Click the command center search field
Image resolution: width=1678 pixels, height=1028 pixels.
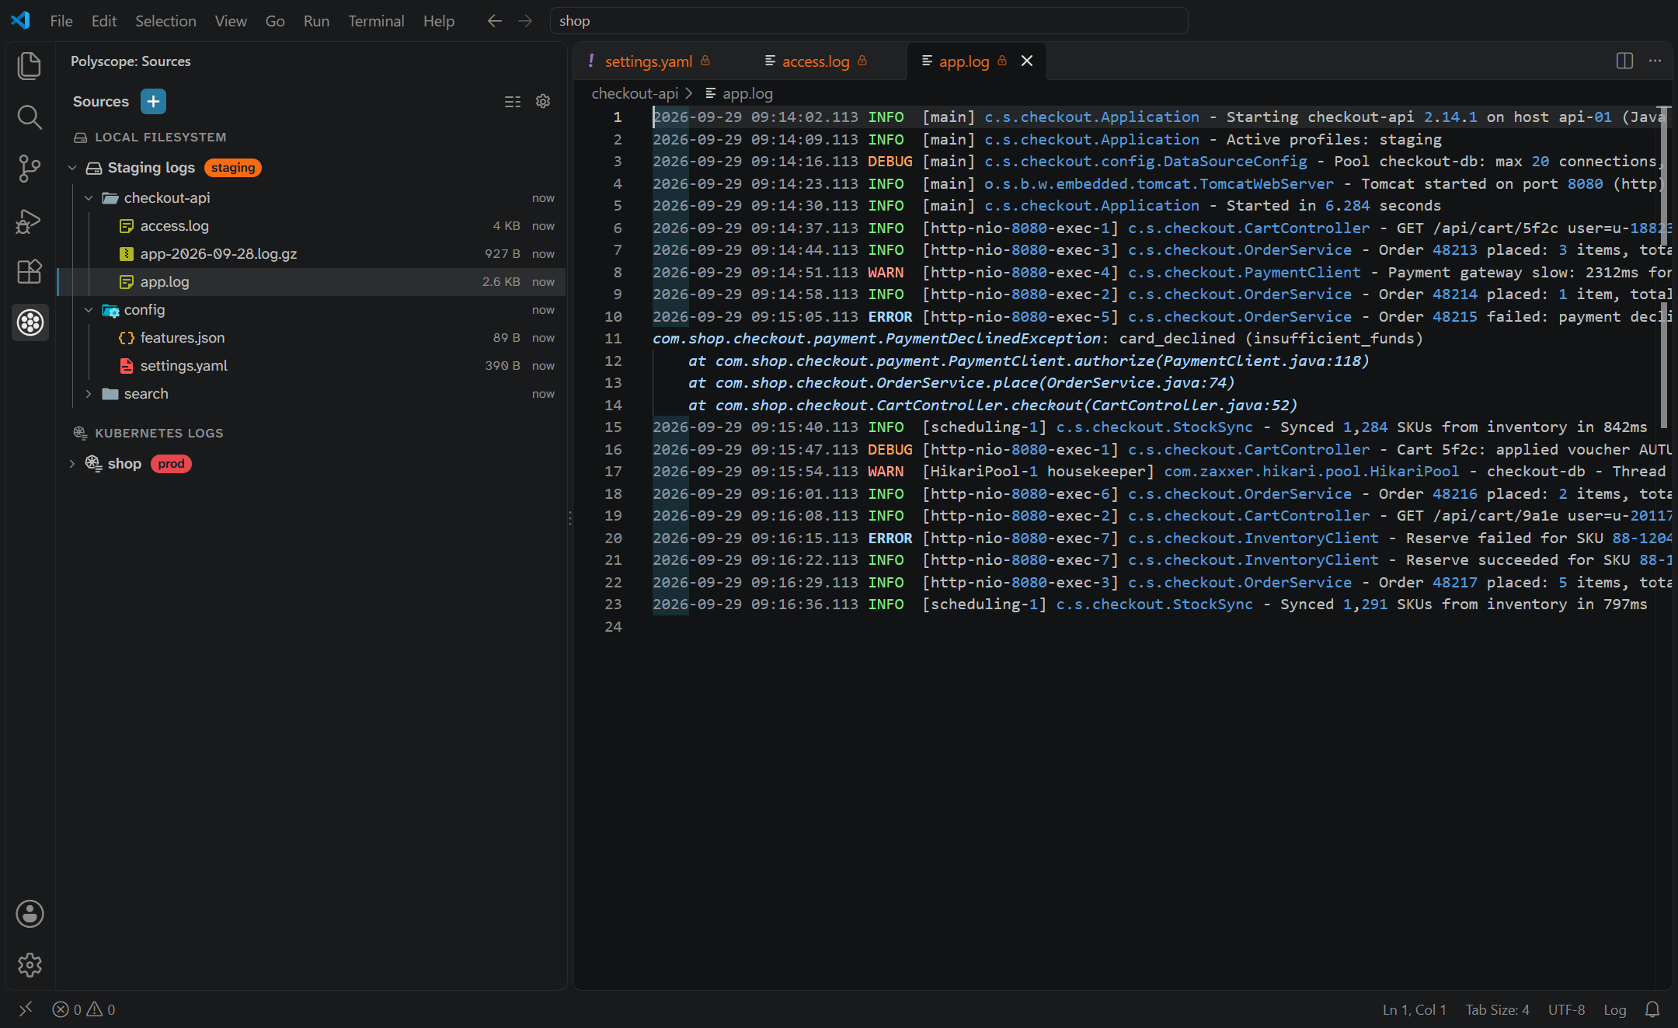pyautogui.click(x=869, y=21)
